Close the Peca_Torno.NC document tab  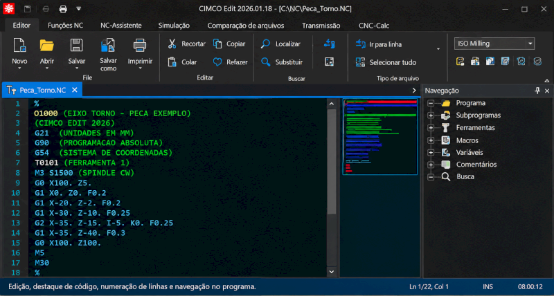click(75, 90)
